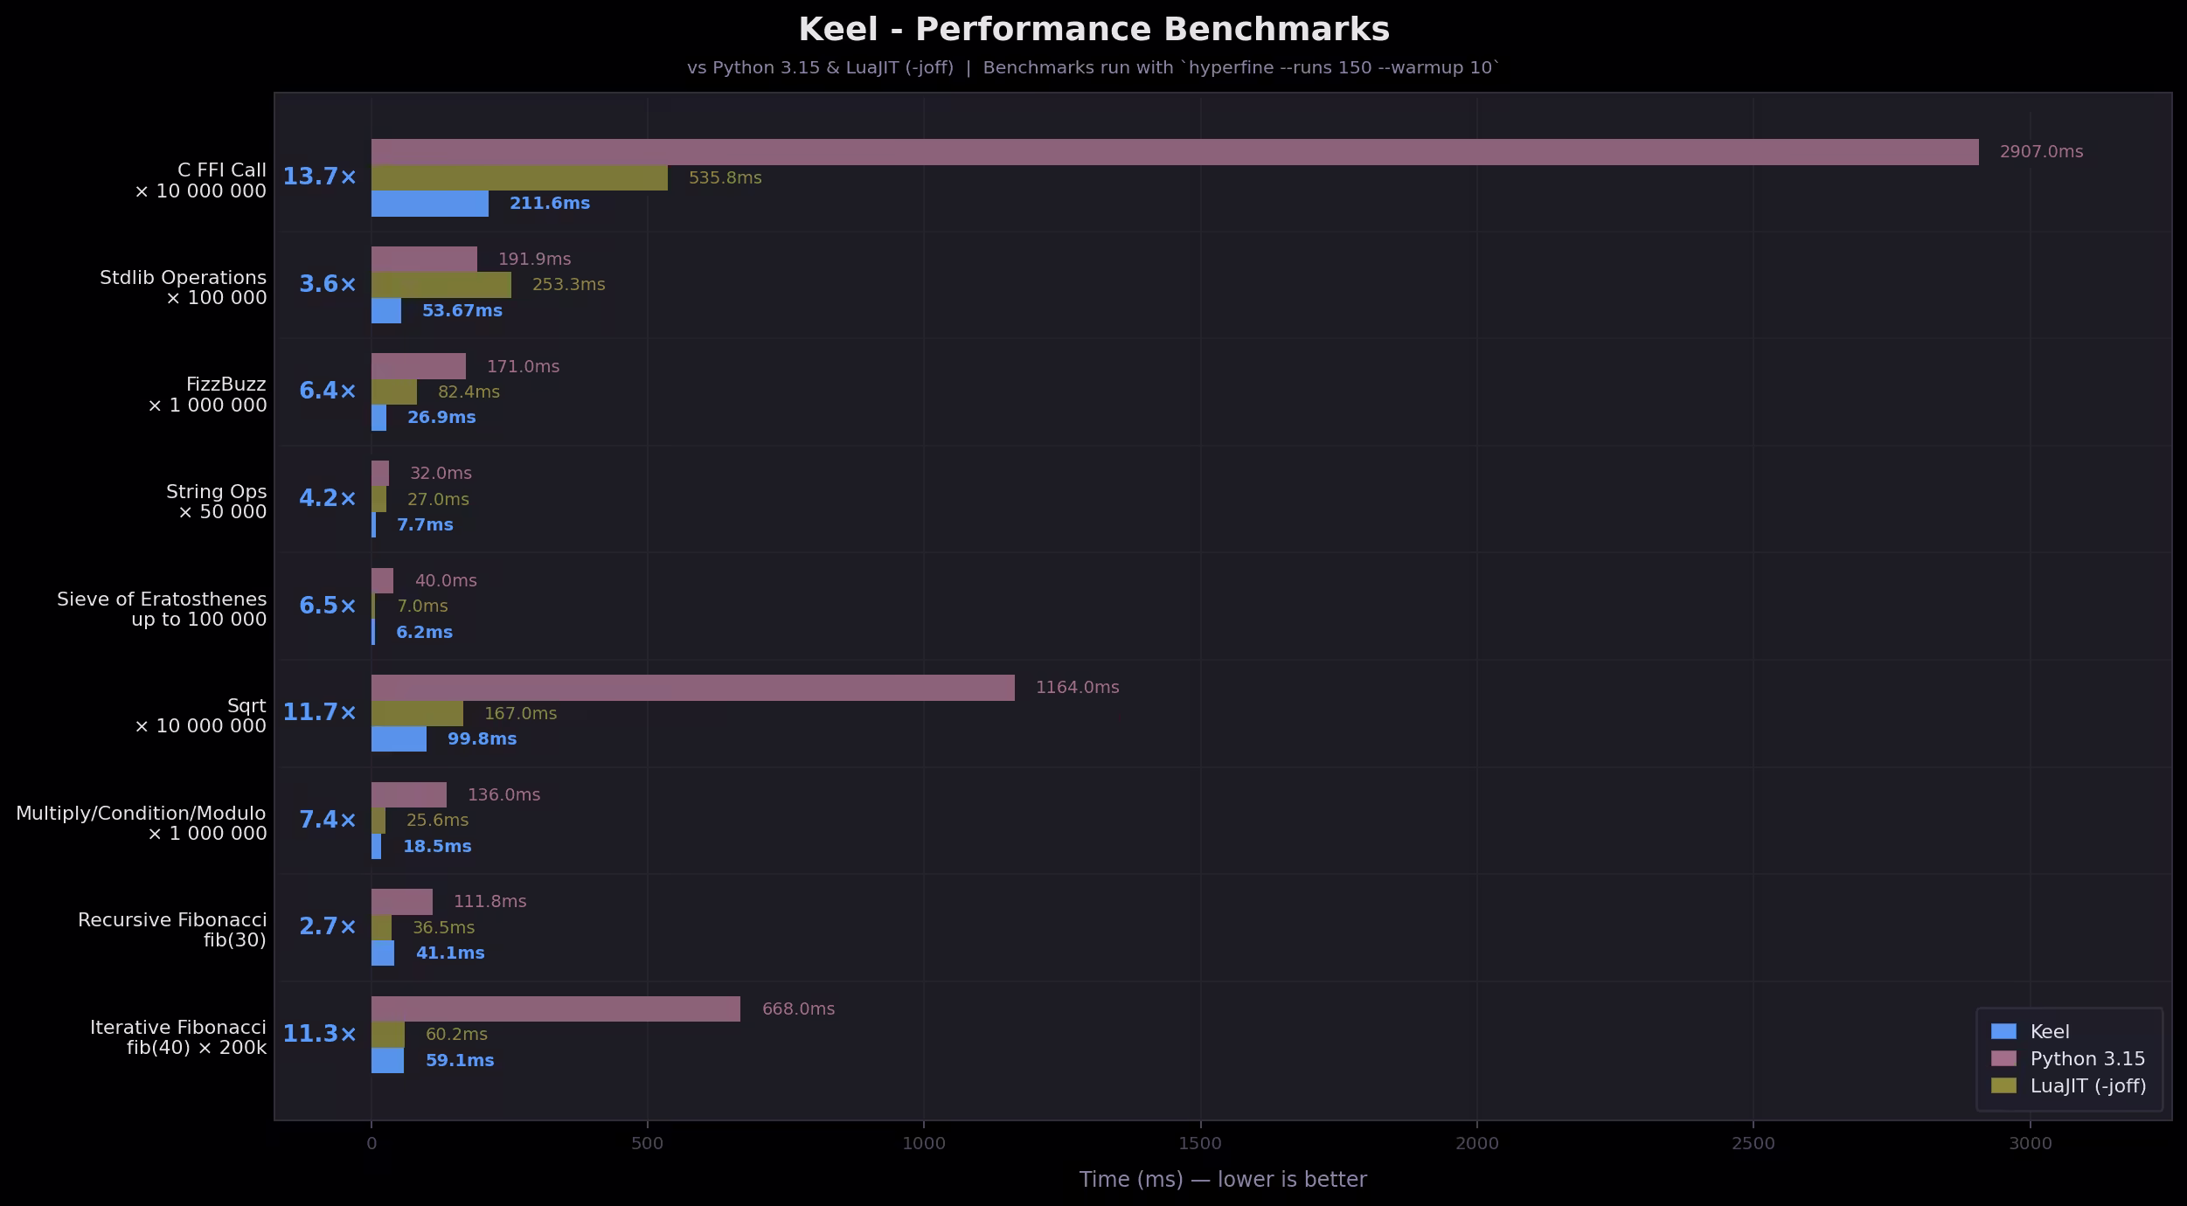This screenshot has width=2187, height=1206.
Task: Click the 7.7ms value label
Action: coord(425,525)
